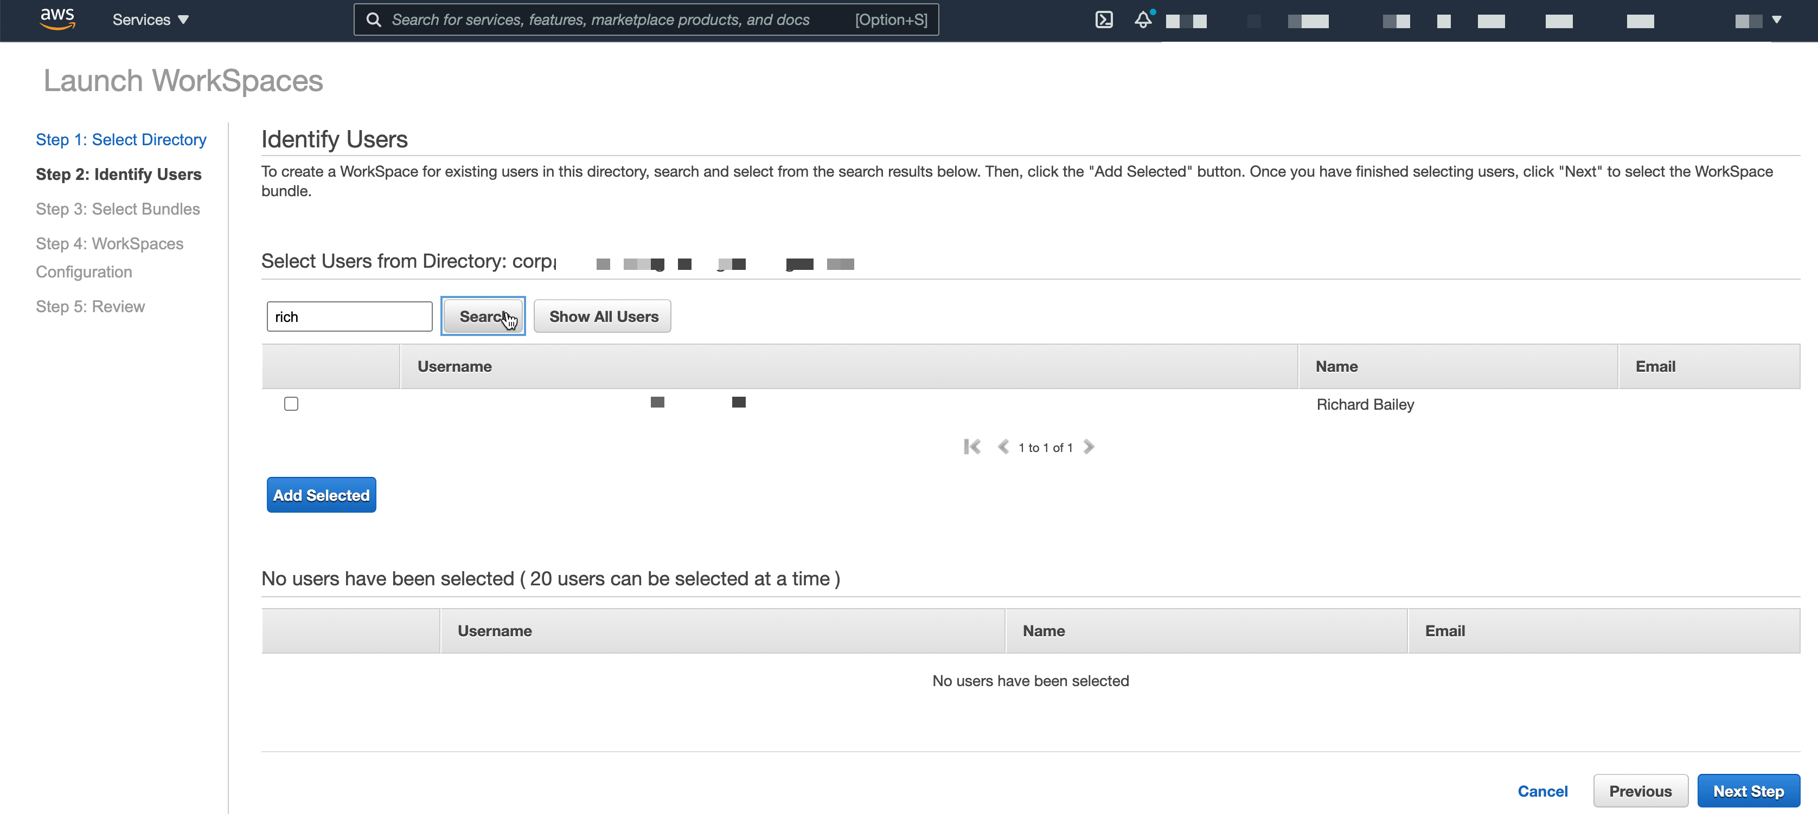Viewport: 1818px width, 814px height.
Task: Go to previous page of user results
Action: pyautogui.click(x=1002, y=447)
